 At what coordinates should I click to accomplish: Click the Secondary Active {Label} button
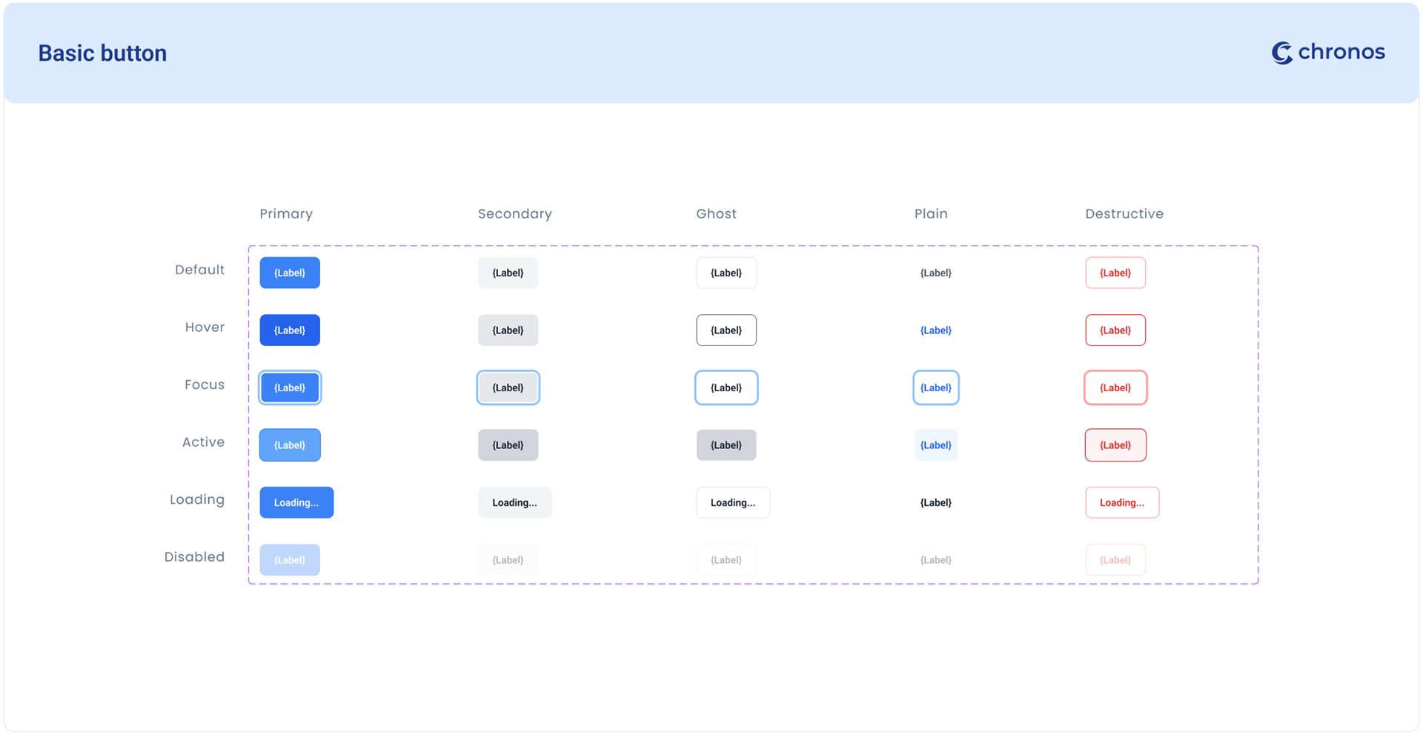508,445
